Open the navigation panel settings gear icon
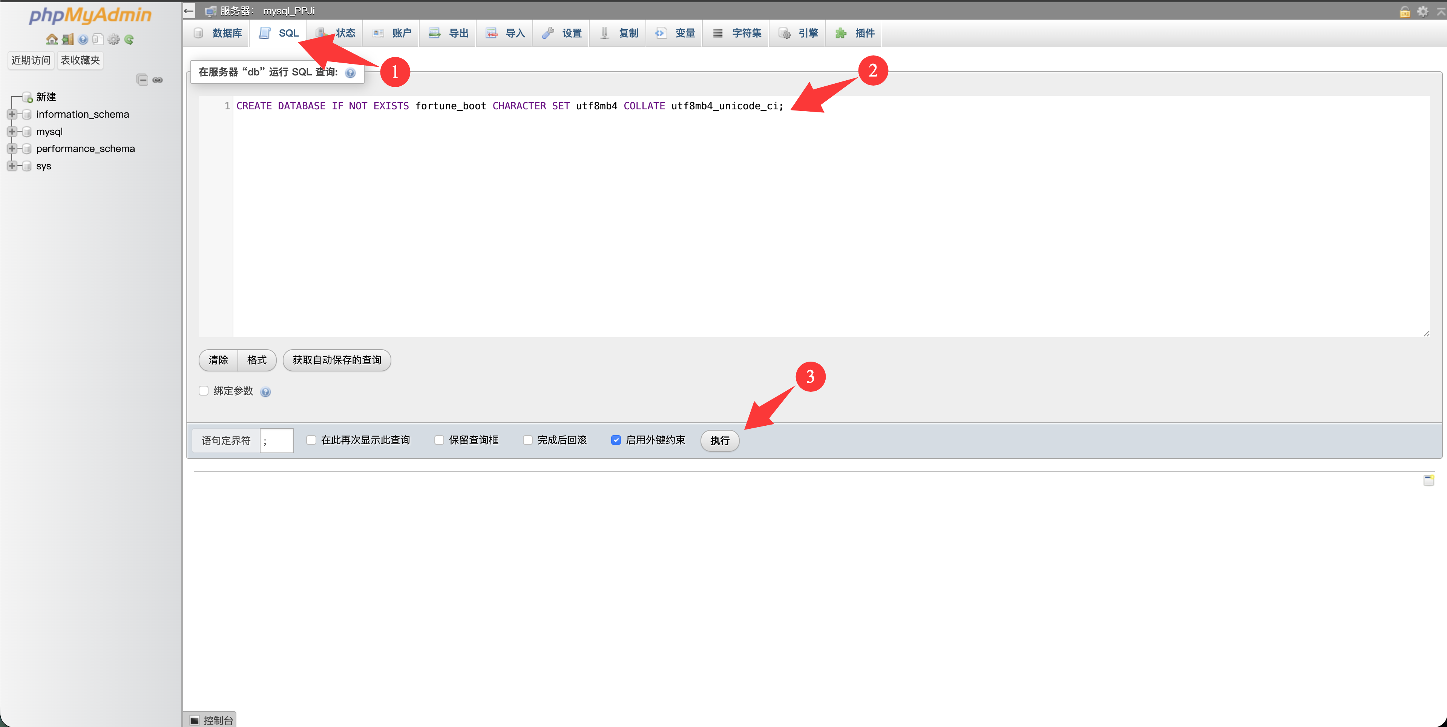The width and height of the screenshot is (1447, 727). coord(114,39)
